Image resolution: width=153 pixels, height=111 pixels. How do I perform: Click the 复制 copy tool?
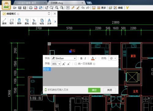tap(27, 22)
